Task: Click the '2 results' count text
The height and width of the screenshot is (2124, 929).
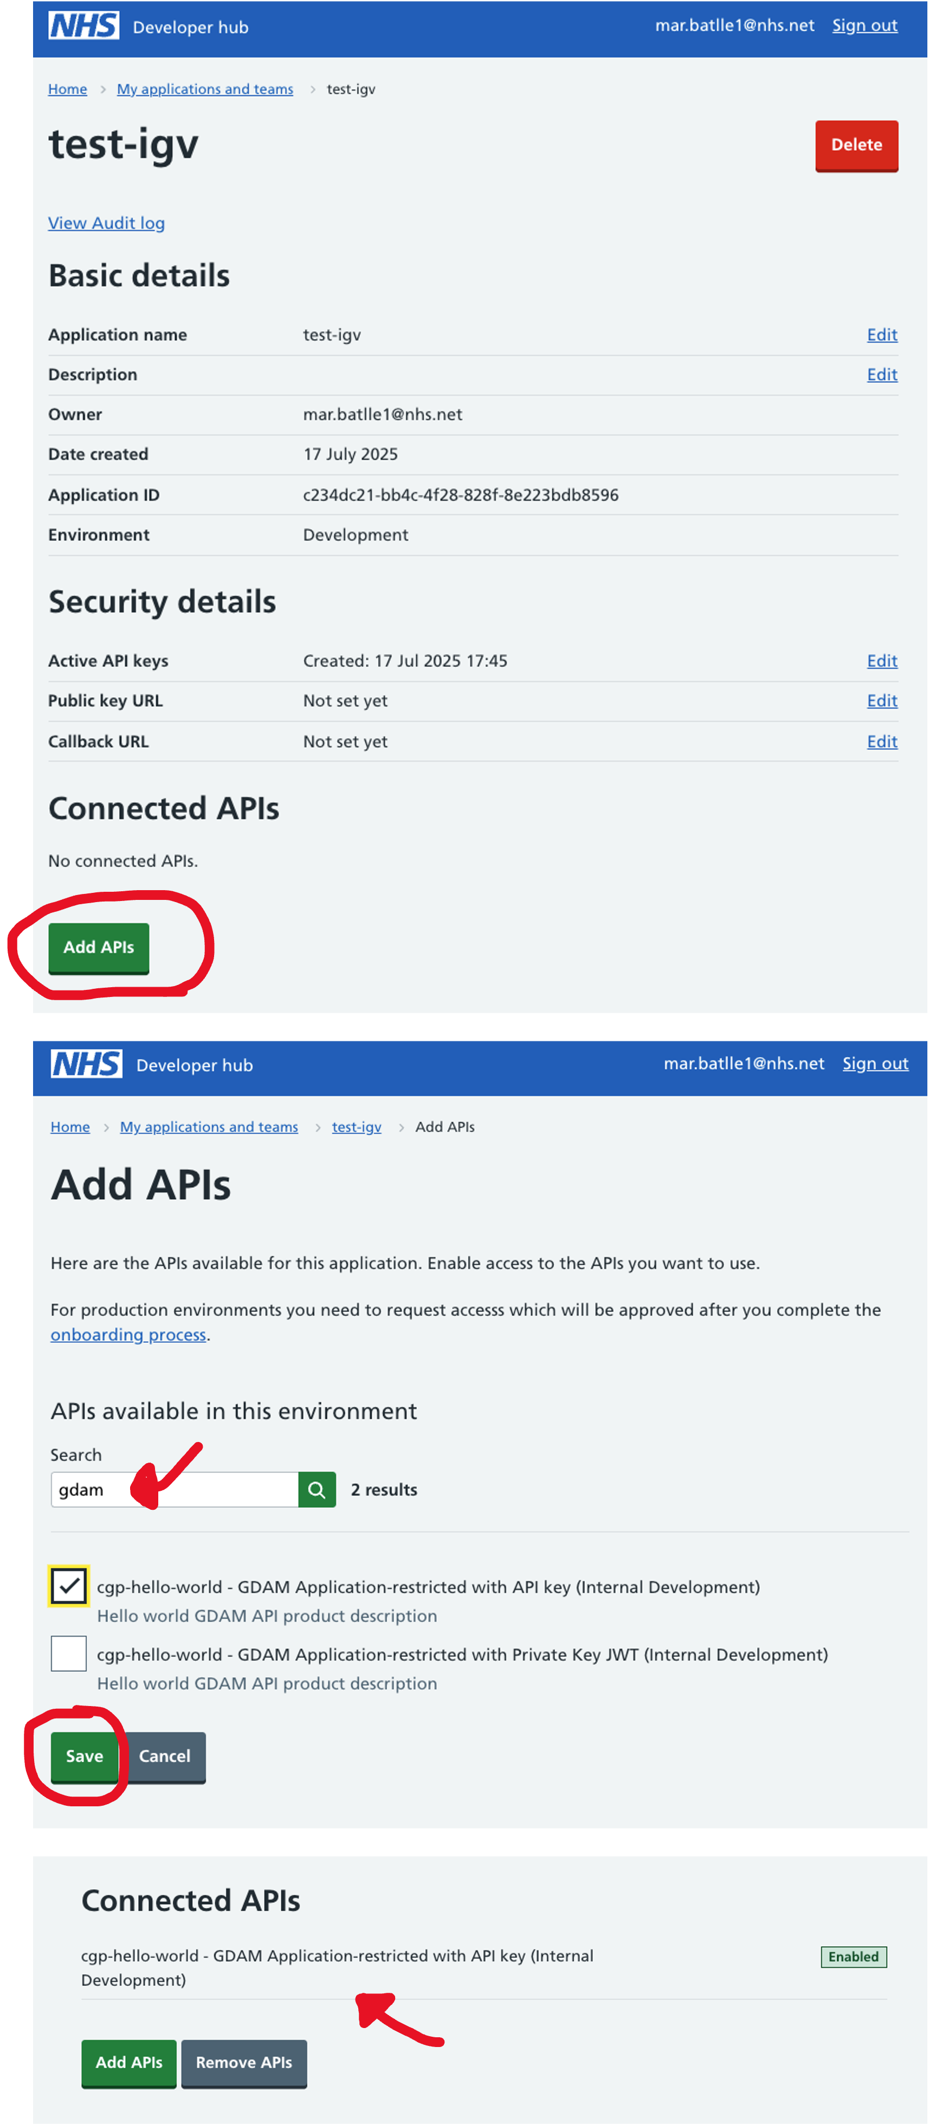Action: (x=384, y=1489)
